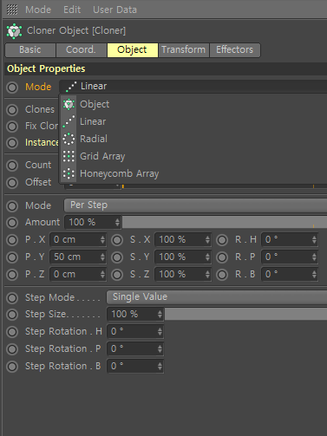Select the Radial mode icon in dropdown list
Screen dimensions: 327x436
pyautogui.click(x=69, y=139)
